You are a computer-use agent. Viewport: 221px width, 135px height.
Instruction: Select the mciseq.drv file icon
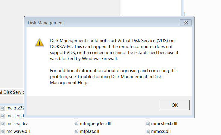pos(2,124)
